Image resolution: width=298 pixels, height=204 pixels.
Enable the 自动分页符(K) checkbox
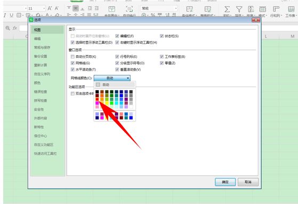click(73, 57)
